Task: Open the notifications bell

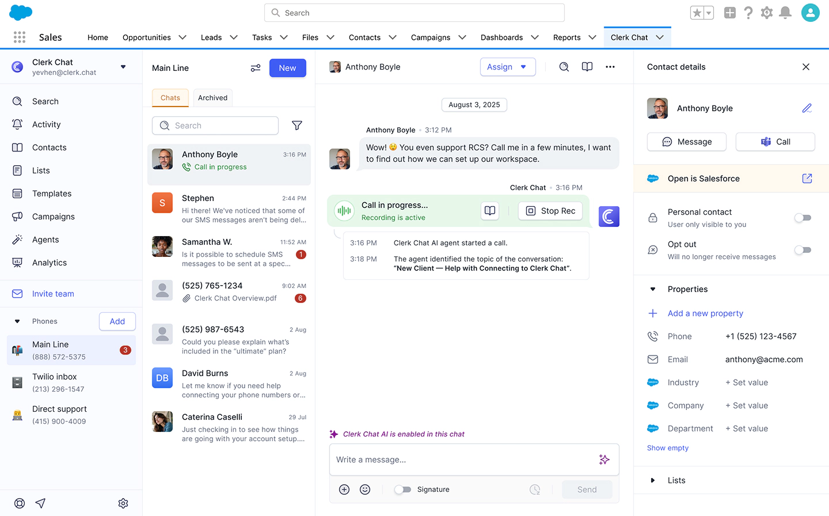Action: (x=785, y=13)
